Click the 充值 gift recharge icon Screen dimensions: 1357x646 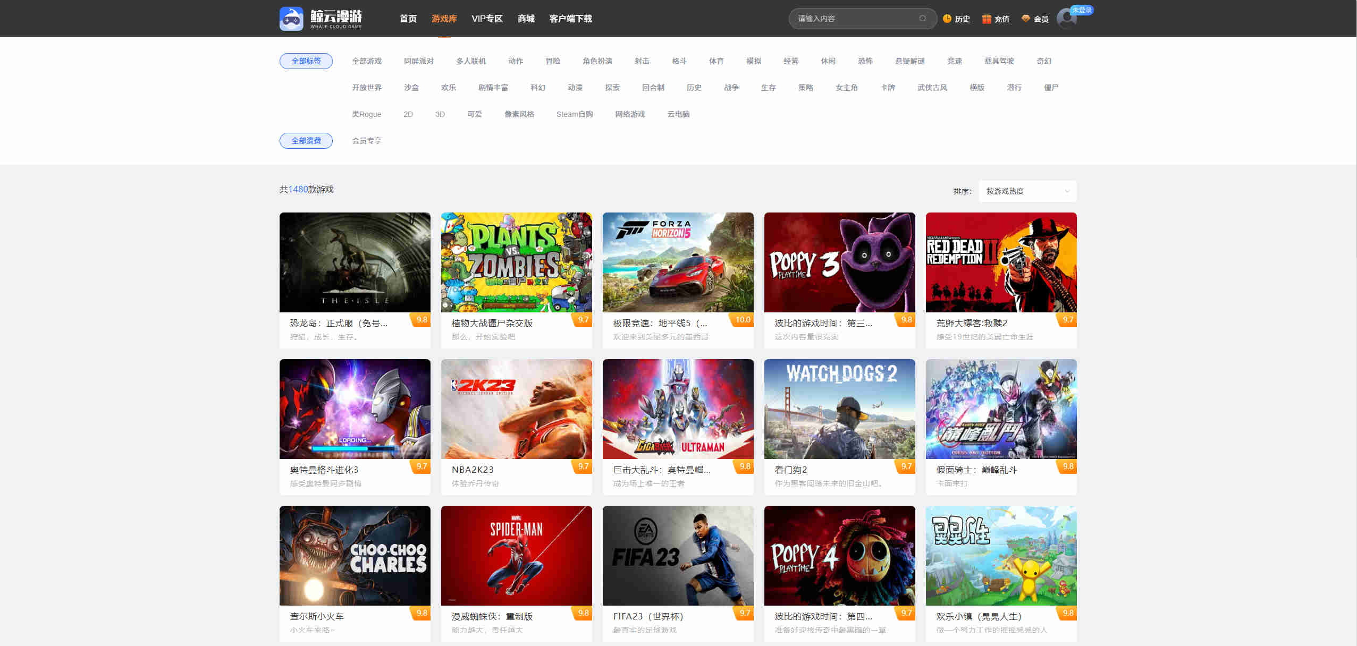[987, 19]
